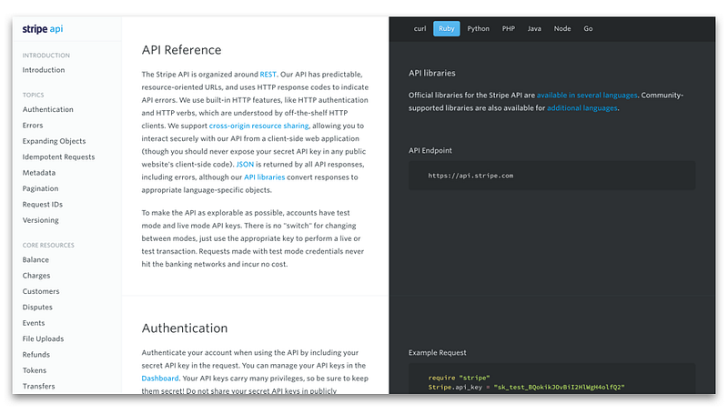This screenshot has width=728, height=414.
Task: Open the Events resource
Action: coord(34,323)
